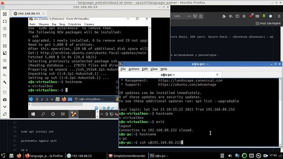Image resolution: width=283 pixels, height=159 pixels.
Task: Open Справка menu in VirtualBox window
Action: pyautogui.click(x=89, y=24)
